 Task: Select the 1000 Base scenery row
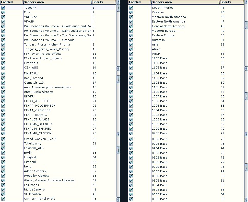pos(159,129)
